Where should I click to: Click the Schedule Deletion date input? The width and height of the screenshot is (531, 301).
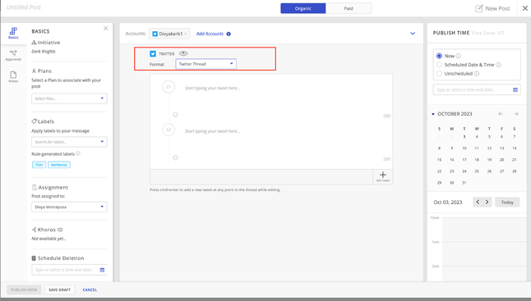click(69, 270)
